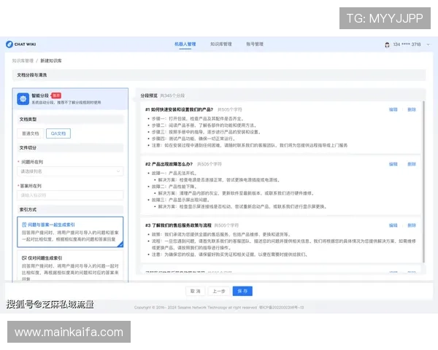Screen dimensions: 438x350
Task: Click the segment preview scrollbar
Action: (423, 182)
